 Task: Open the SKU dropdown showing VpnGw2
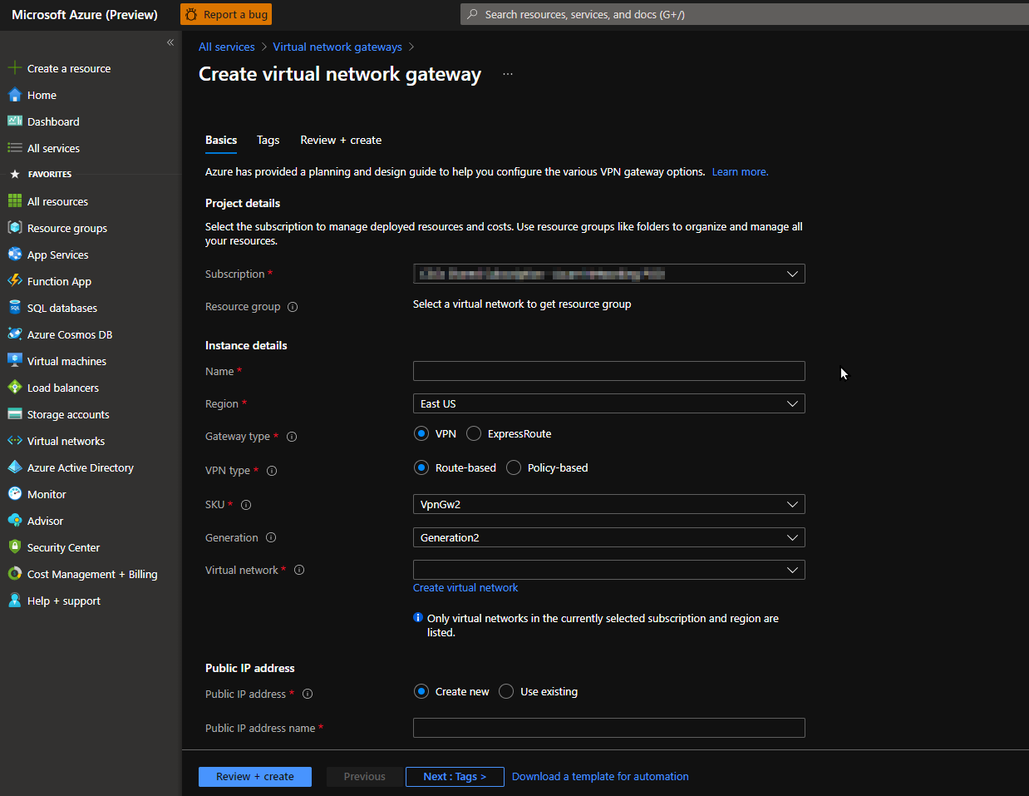coord(609,504)
